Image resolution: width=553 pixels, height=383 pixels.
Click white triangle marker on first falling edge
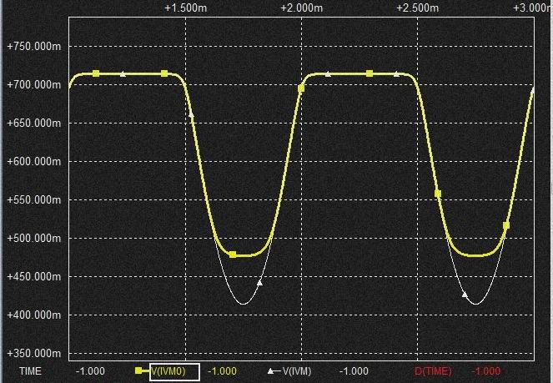191,113
